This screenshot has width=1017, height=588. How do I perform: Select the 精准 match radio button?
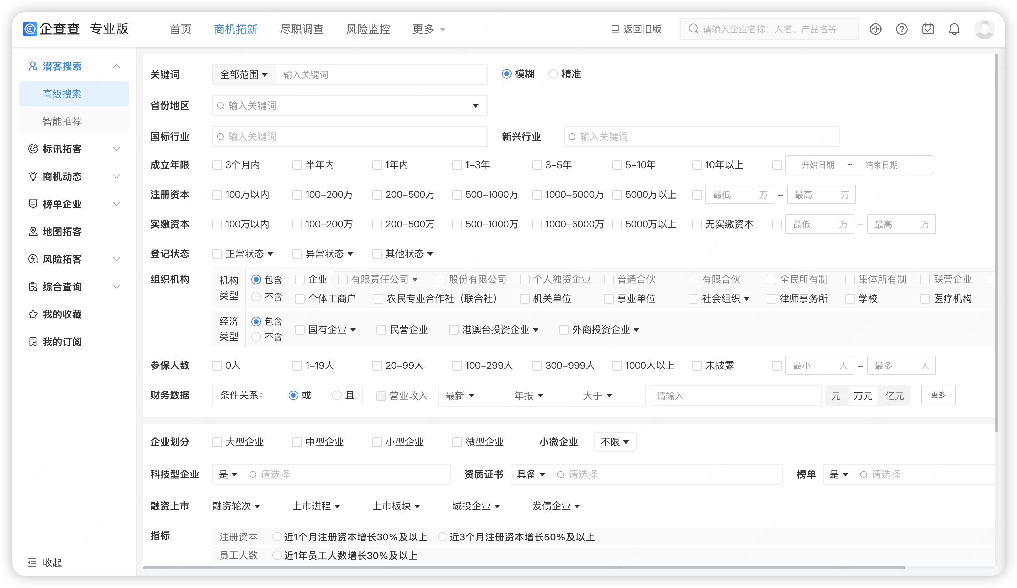pos(553,74)
